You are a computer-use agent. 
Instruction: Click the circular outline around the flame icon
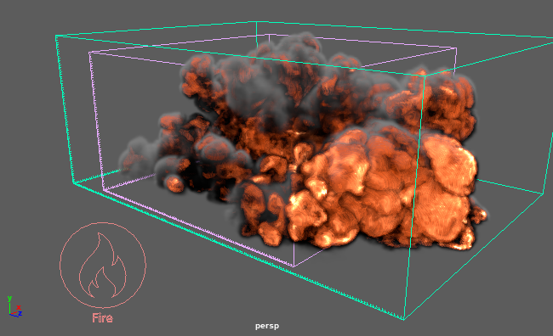click(x=103, y=266)
